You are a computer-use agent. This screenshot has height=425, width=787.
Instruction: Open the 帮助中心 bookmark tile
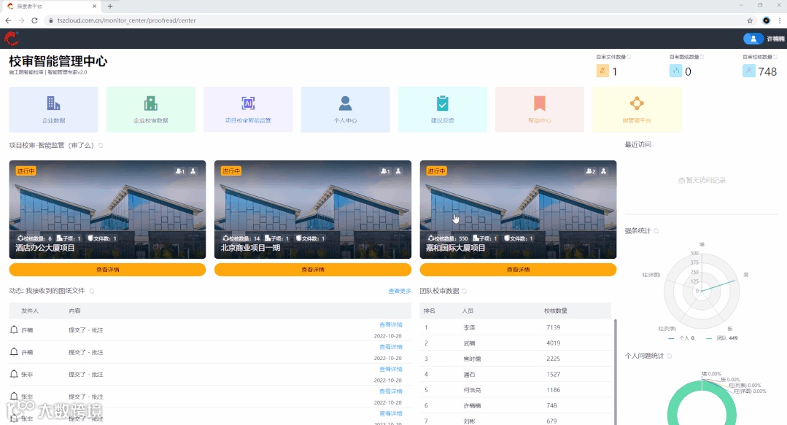pos(540,109)
